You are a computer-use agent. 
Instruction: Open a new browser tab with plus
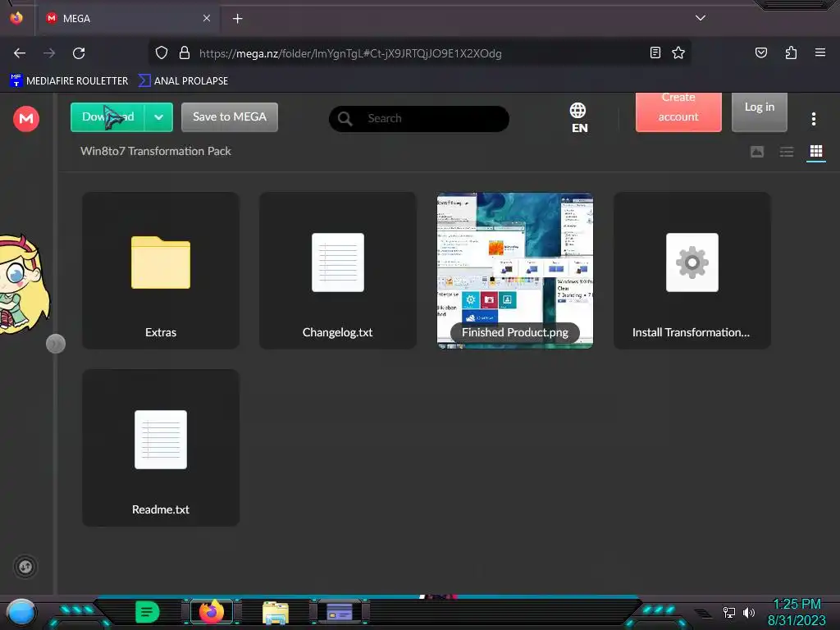point(237,19)
